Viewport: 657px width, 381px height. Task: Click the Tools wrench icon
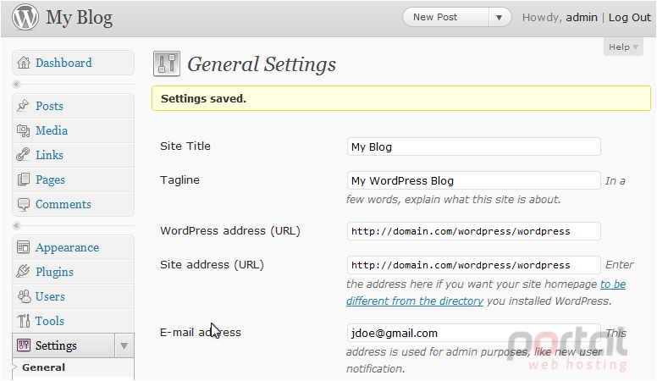pos(23,321)
